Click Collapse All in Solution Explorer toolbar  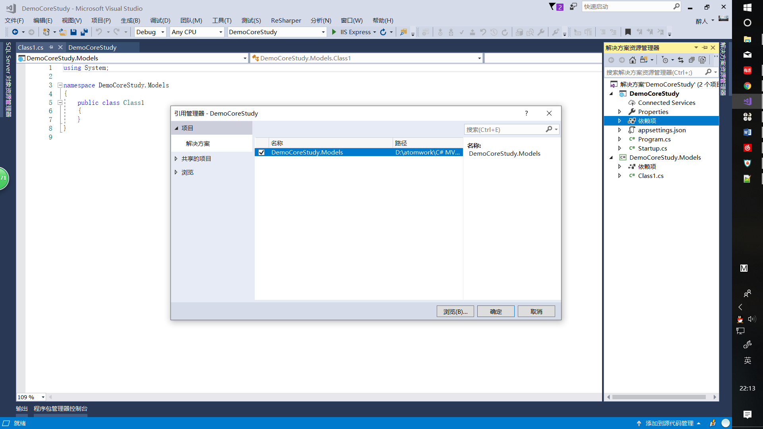tap(691, 60)
